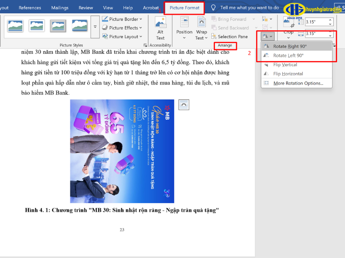The image size is (345, 258).
Task: Click the Send Backward button
Action: pos(230,28)
